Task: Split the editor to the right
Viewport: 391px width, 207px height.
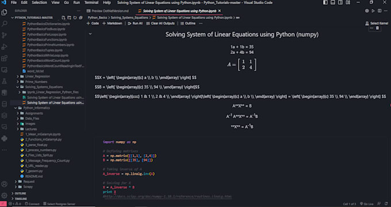Action: (379, 11)
